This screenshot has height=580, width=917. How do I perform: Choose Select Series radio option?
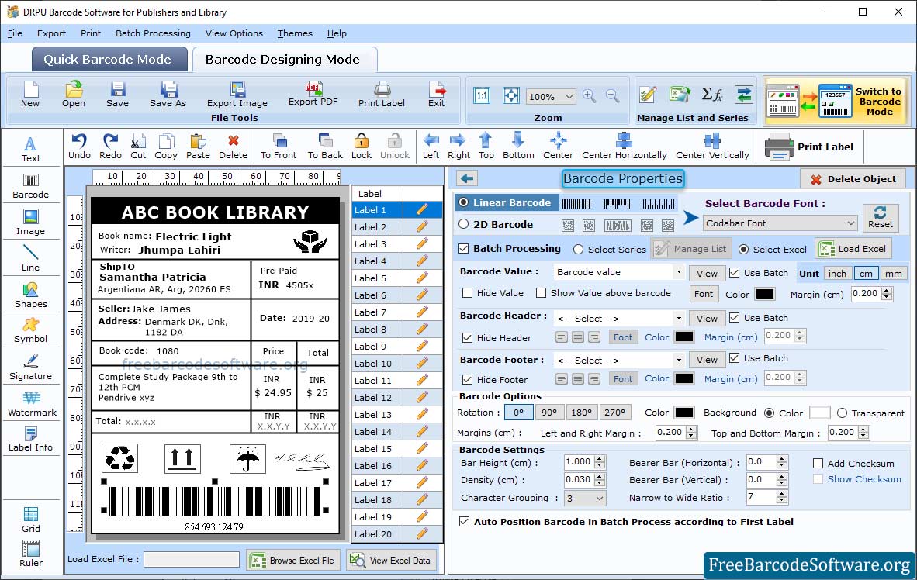579,250
